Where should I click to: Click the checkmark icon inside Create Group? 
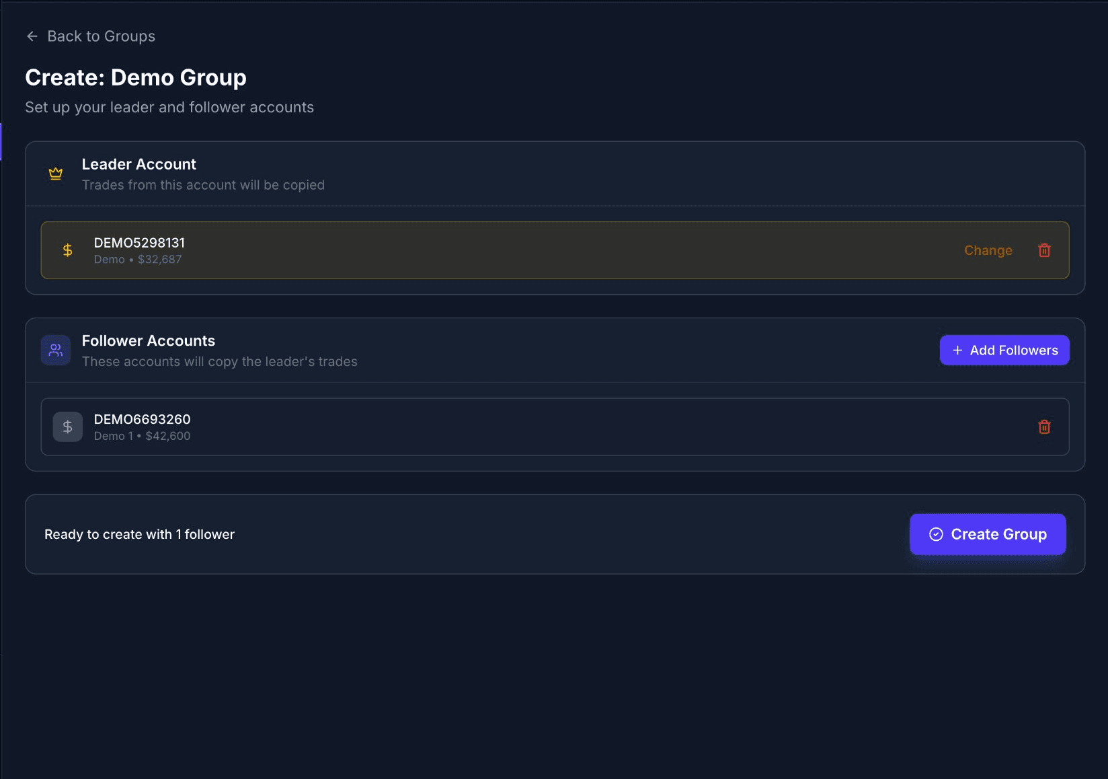pyautogui.click(x=935, y=534)
